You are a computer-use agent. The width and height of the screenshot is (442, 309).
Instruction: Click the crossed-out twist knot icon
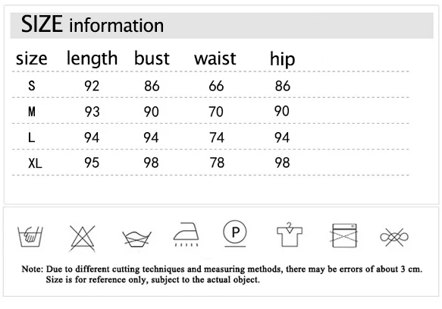pos(394,237)
